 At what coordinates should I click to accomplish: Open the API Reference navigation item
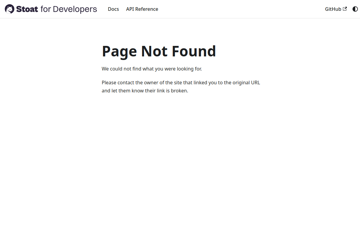[142, 9]
